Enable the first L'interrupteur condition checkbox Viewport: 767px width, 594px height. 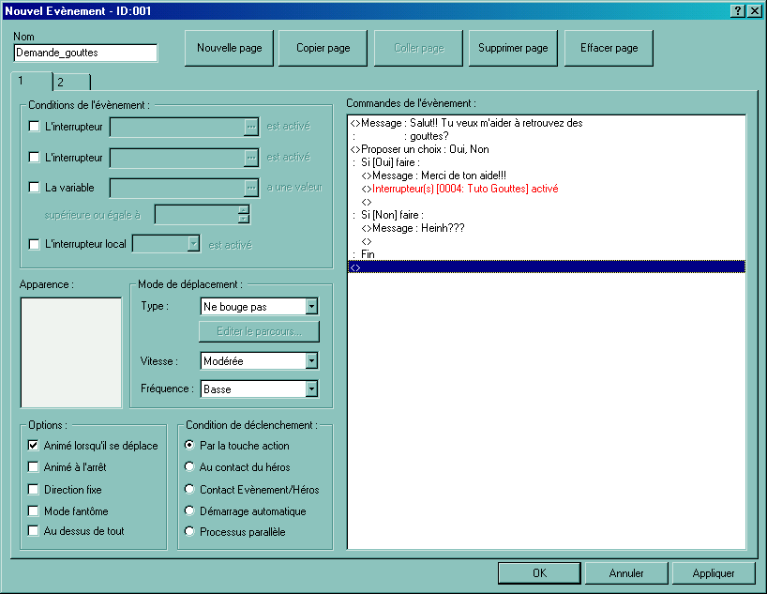point(35,126)
